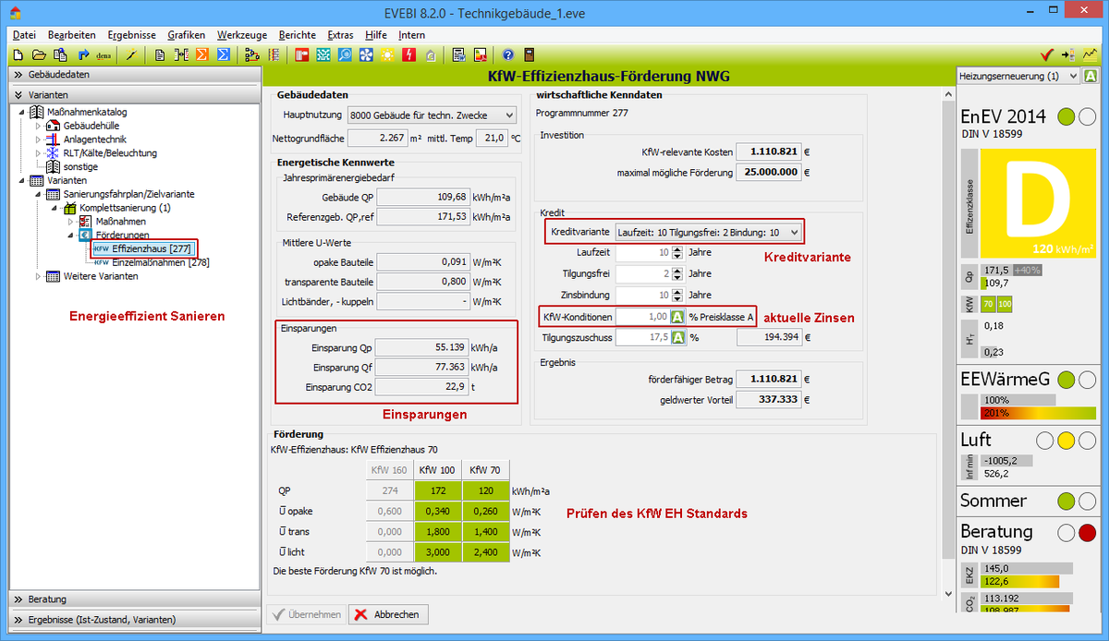Click the yellow chart icon at top right

tap(1091, 54)
